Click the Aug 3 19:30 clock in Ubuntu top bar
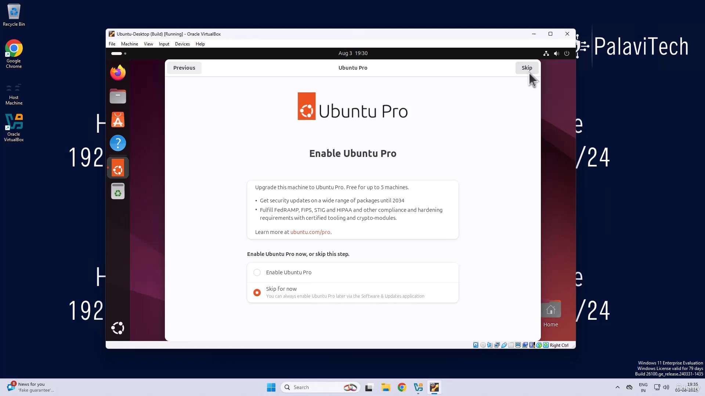This screenshot has height=396, width=705. [353, 54]
